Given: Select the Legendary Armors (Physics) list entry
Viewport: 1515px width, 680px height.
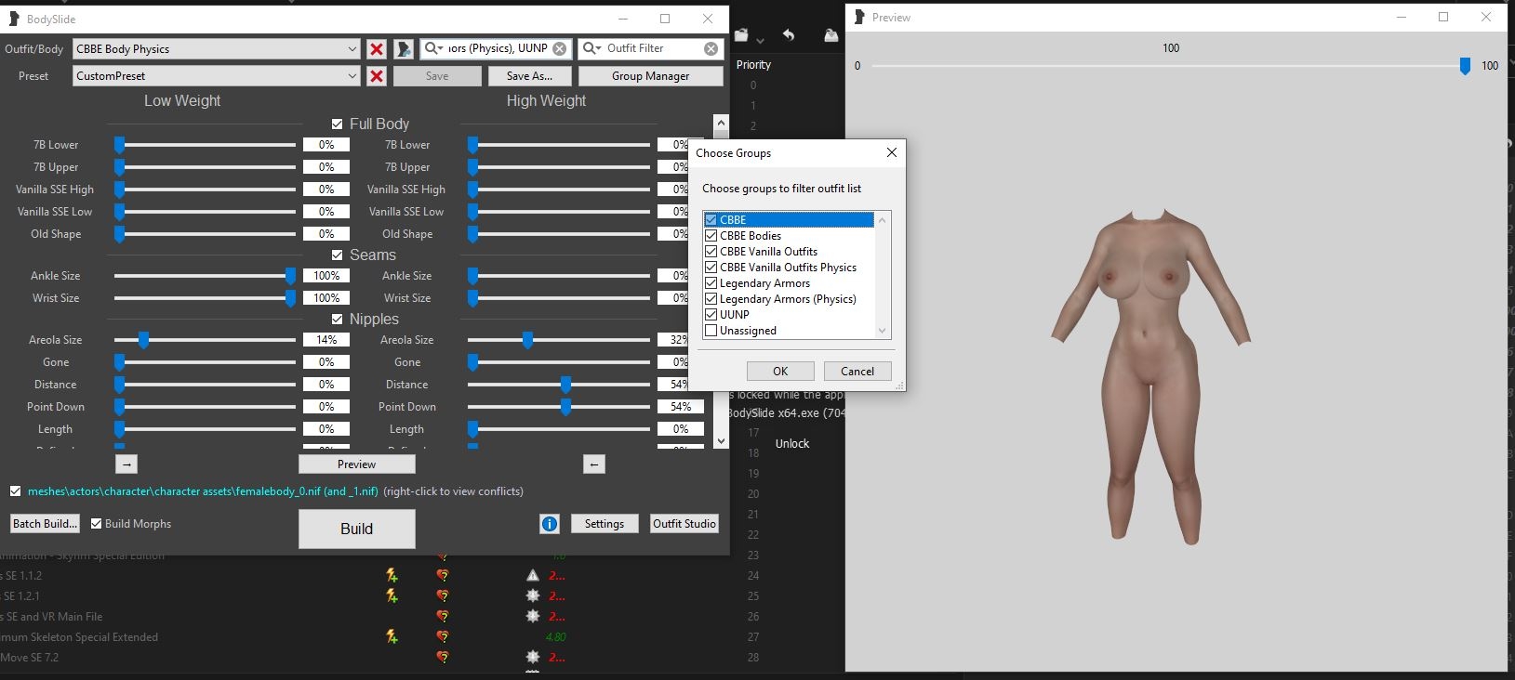Looking at the screenshot, I should coord(787,299).
